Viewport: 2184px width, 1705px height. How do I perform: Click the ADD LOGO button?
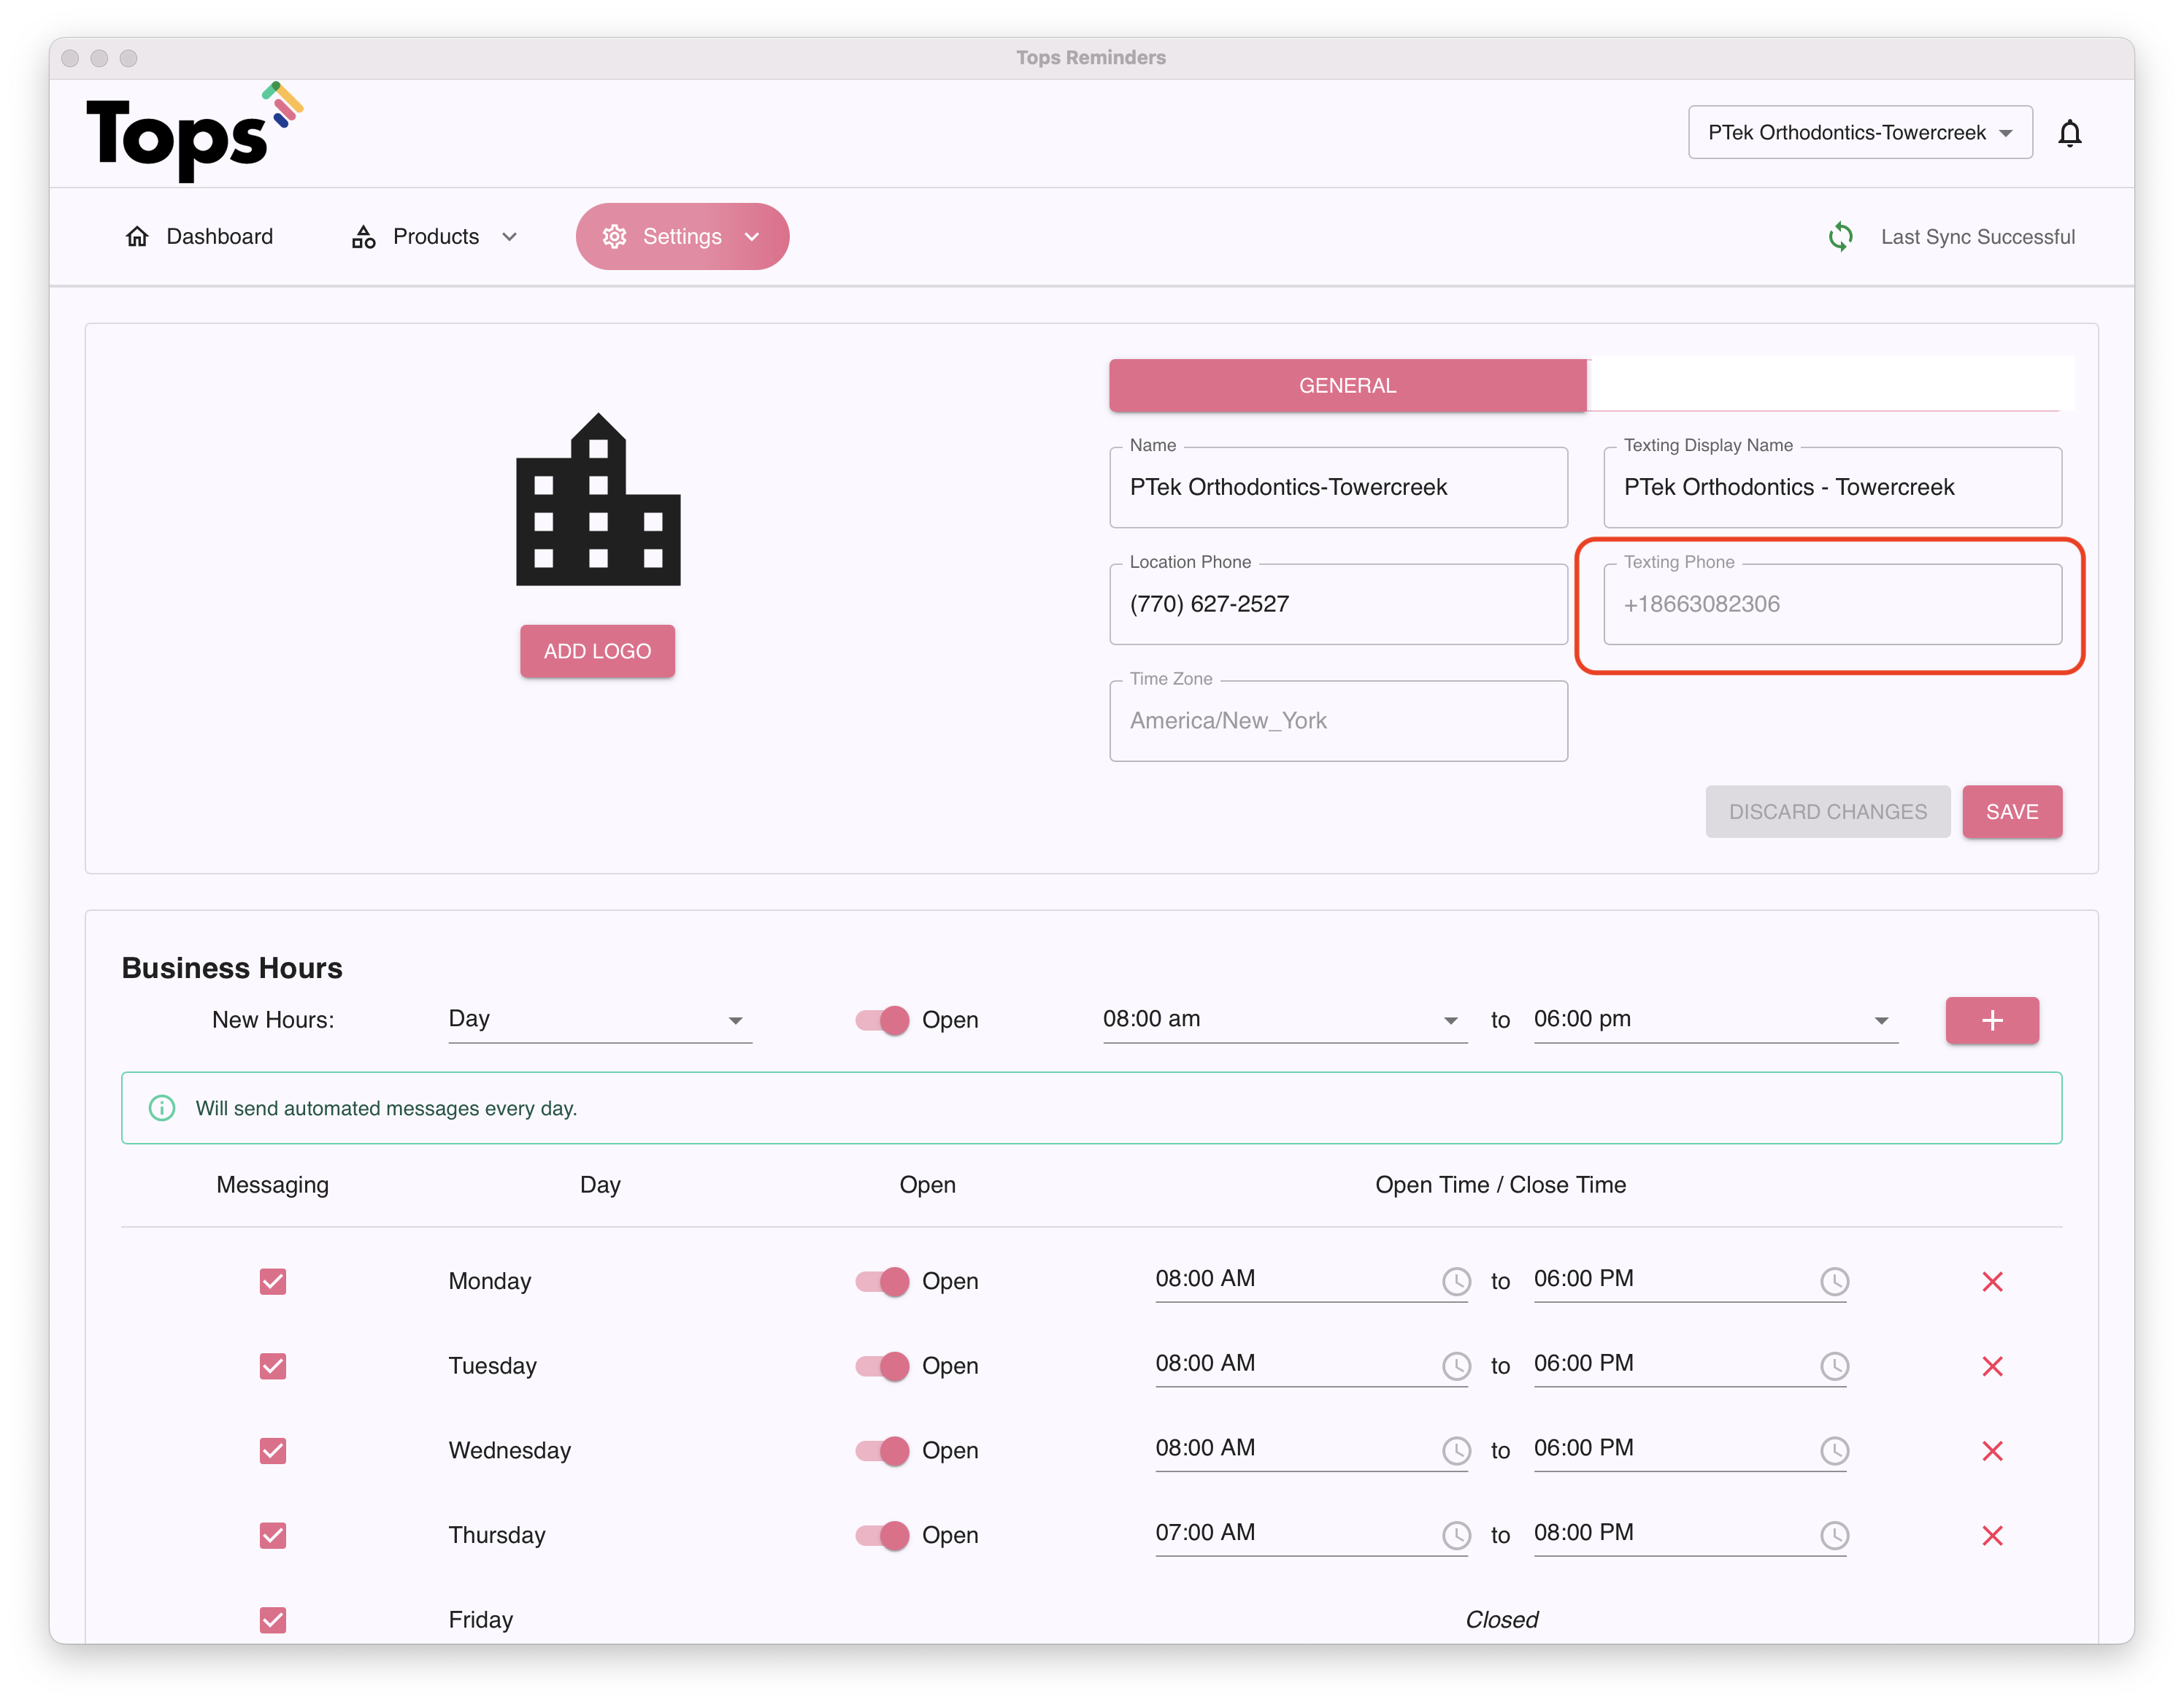597,651
